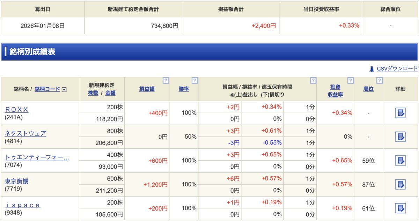419x221 pixels.
Task: Toggle the sort arrow beside 銘柄コード
Action: point(64,89)
